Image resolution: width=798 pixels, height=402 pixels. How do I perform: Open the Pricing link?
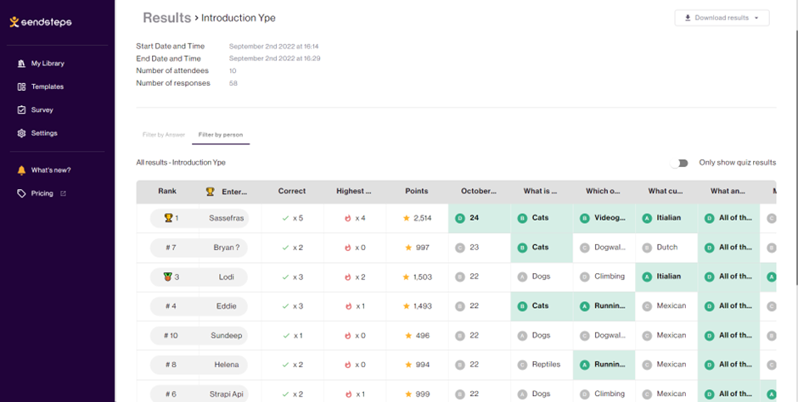[x=42, y=193]
